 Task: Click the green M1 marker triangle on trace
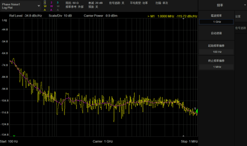197,111
